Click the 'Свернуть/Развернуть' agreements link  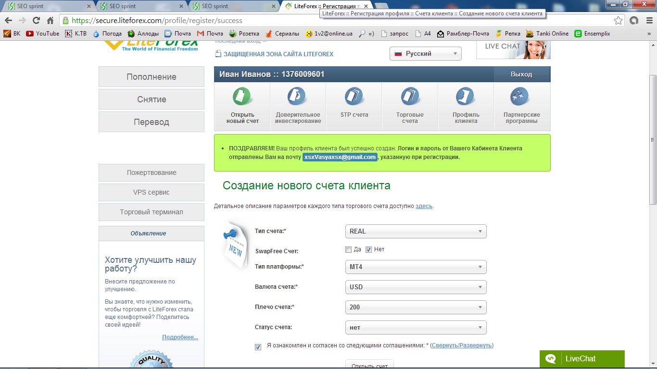pyautogui.click(x=462, y=345)
